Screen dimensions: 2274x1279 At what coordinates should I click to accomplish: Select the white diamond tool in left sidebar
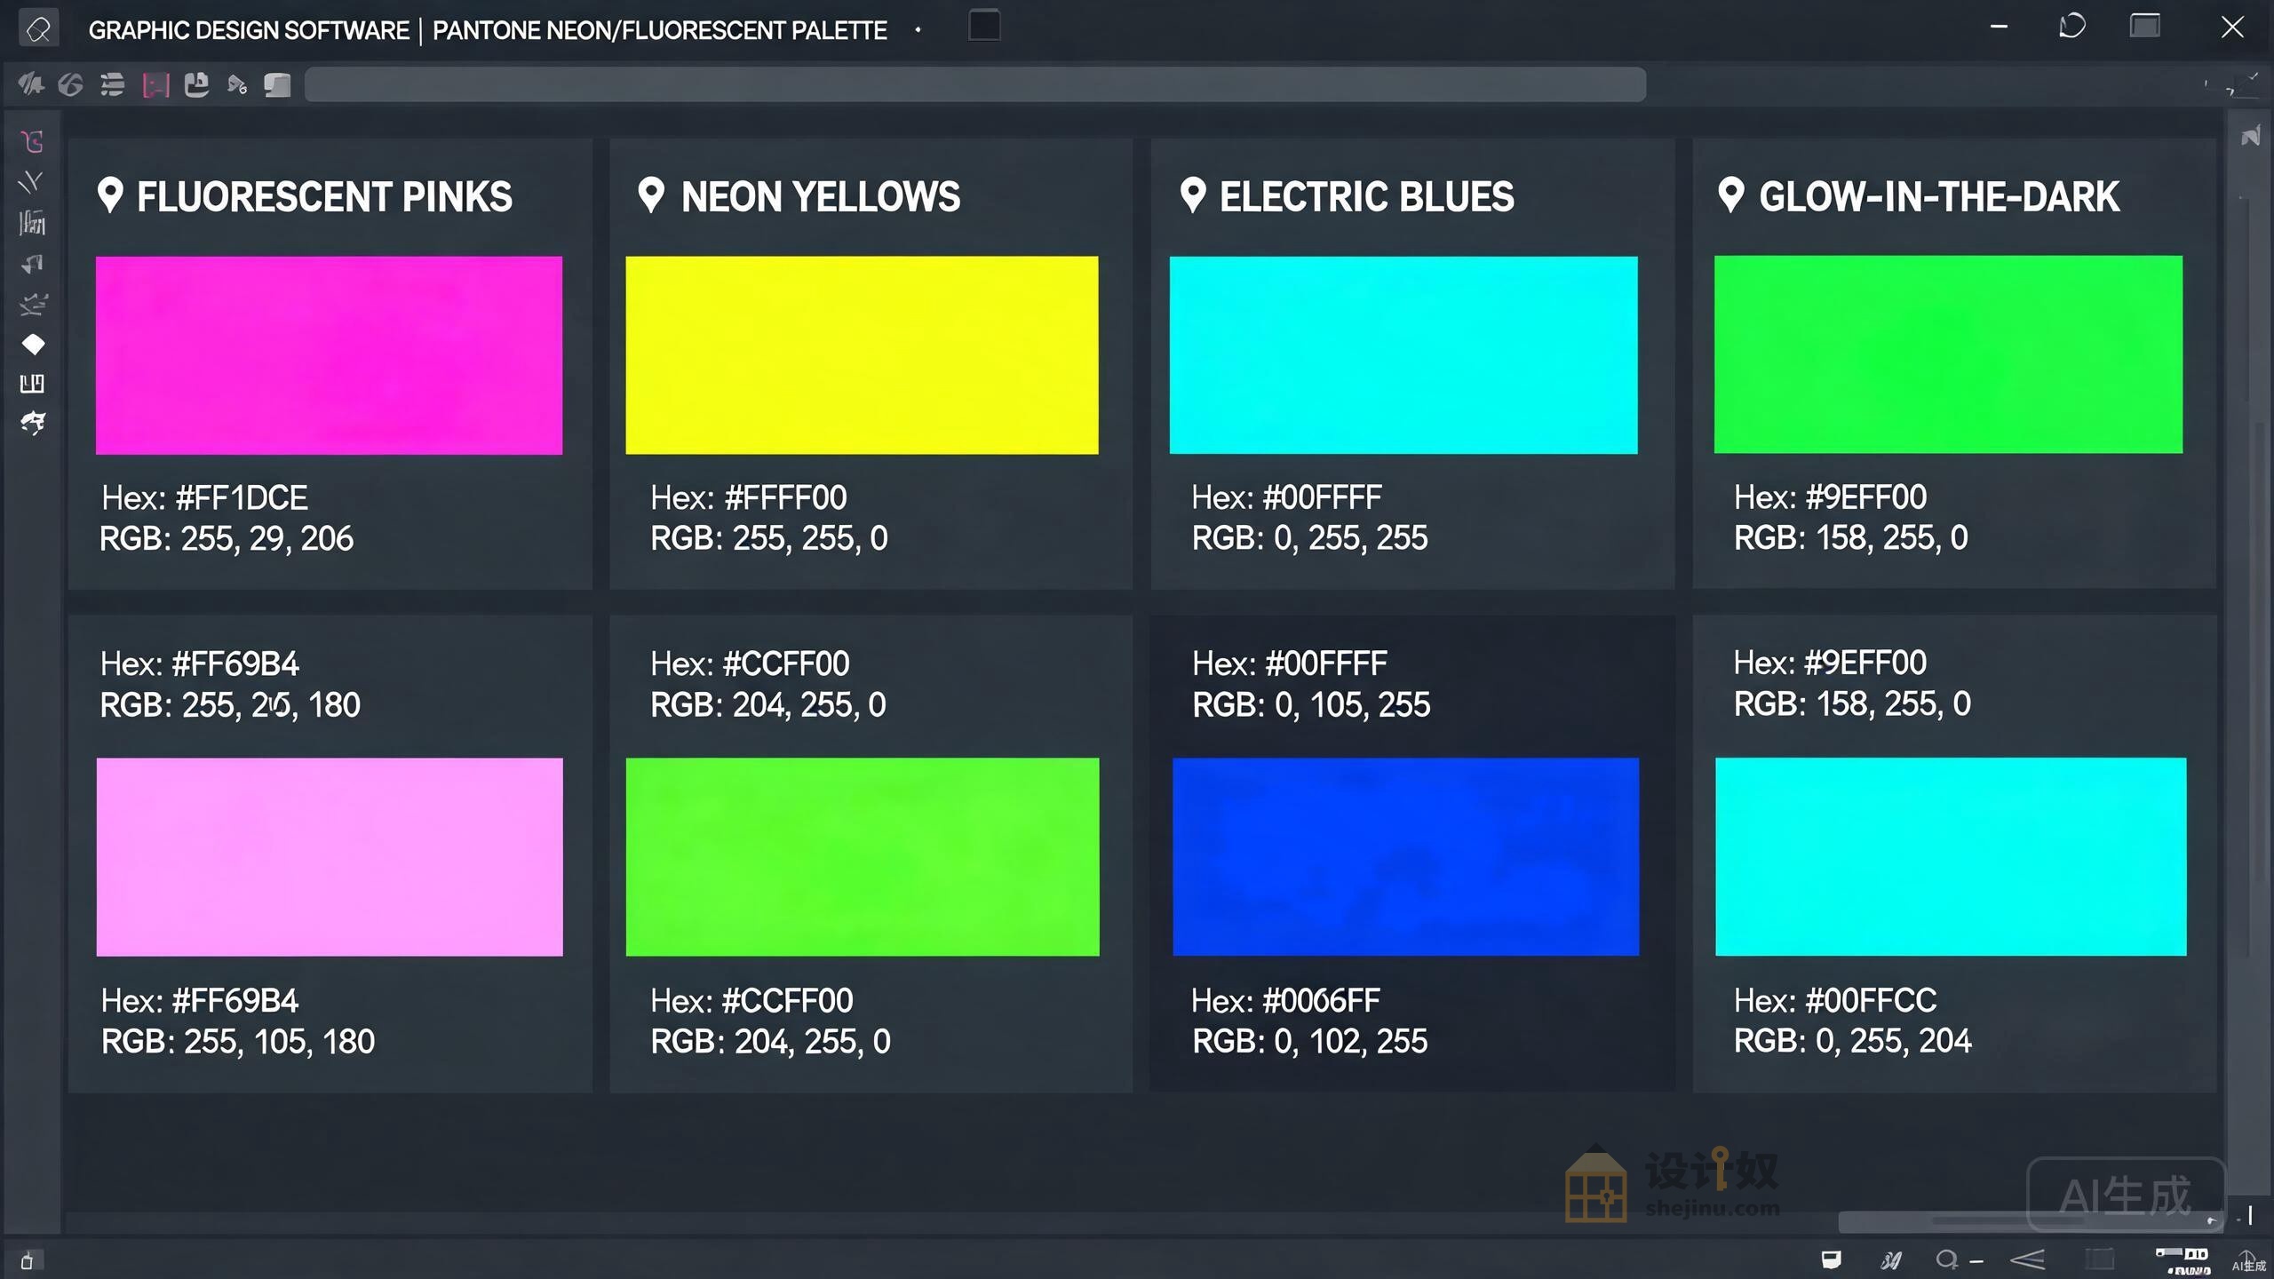tap(33, 344)
